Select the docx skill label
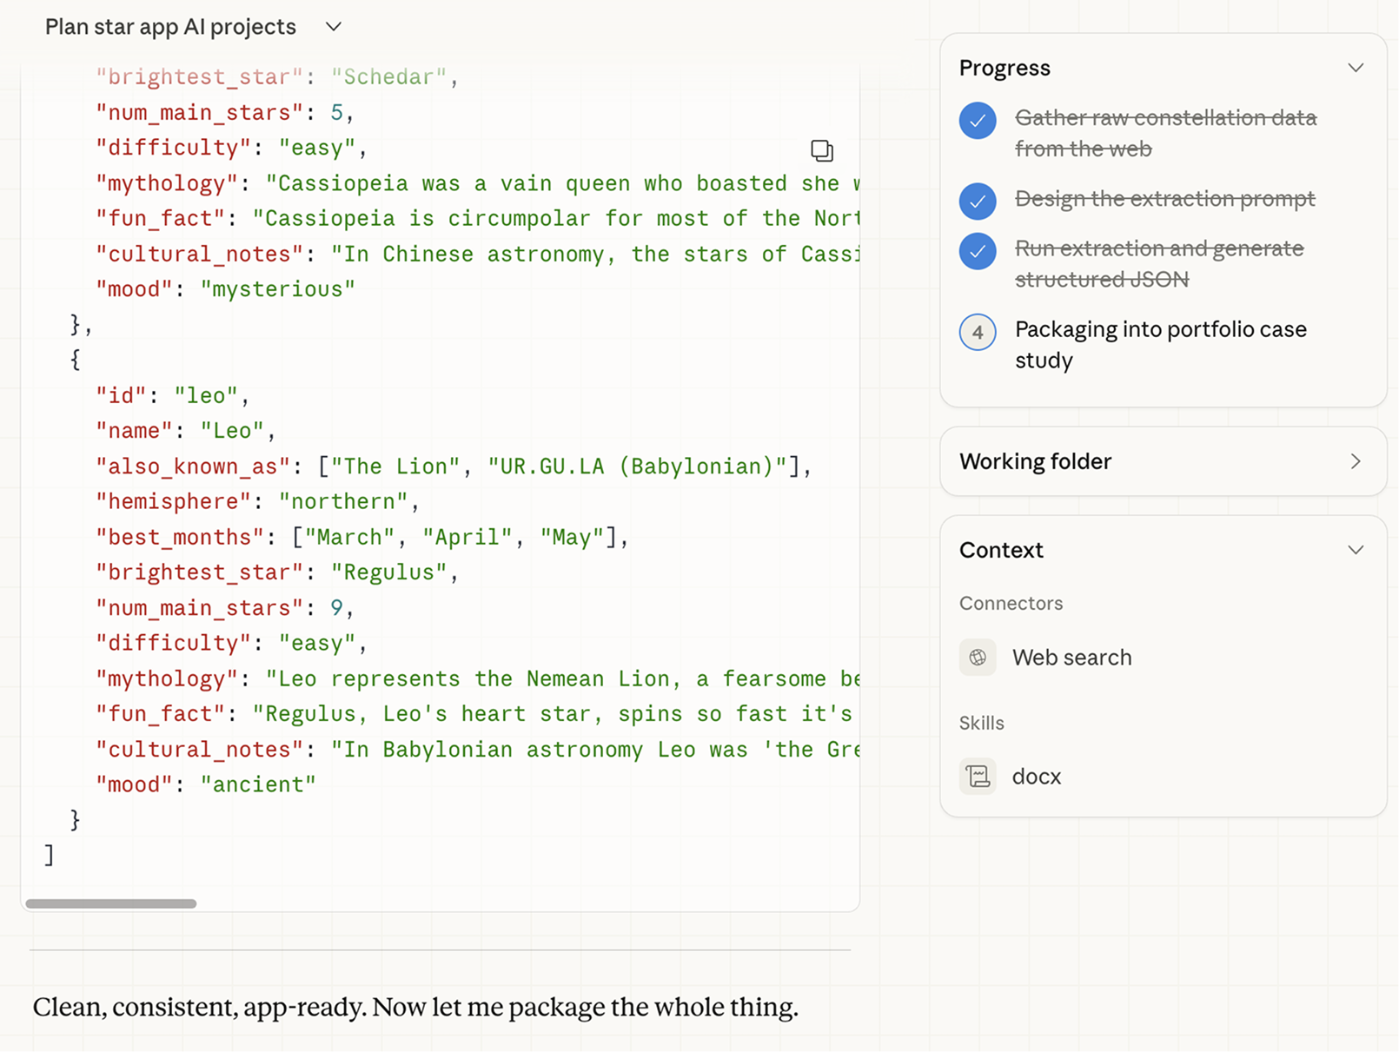The height and width of the screenshot is (1052, 1399). (x=1036, y=776)
